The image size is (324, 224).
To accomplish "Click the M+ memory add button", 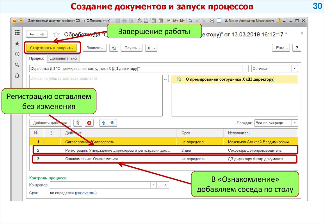I will [175, 21].
